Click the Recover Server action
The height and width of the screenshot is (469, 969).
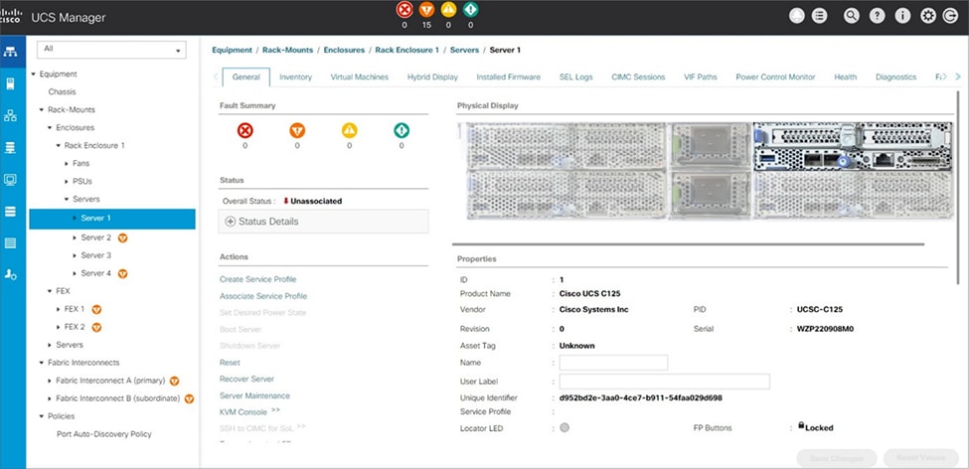[246, 379]
